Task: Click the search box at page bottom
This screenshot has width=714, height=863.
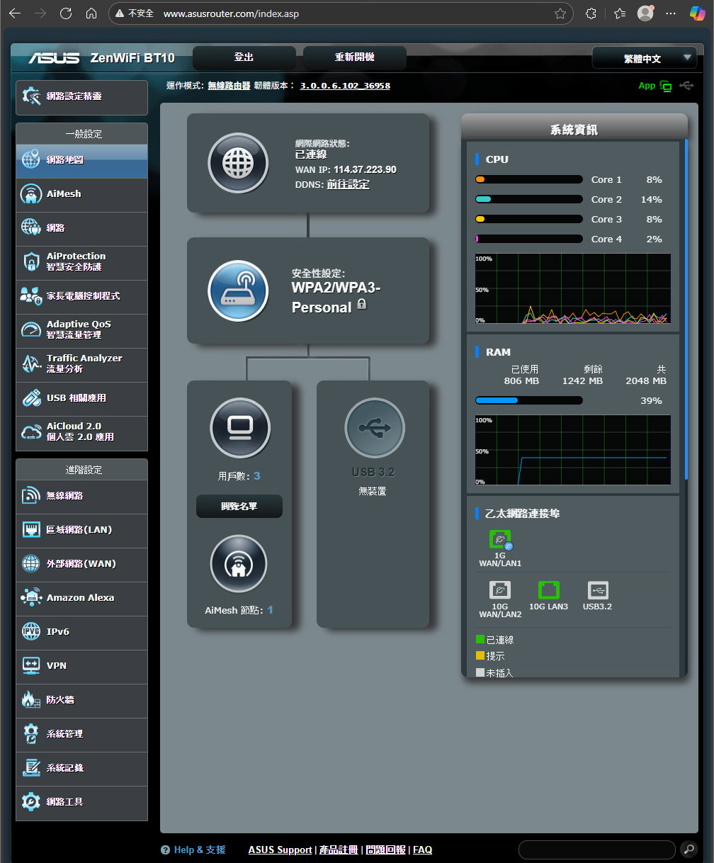Action: pos(597,850)
